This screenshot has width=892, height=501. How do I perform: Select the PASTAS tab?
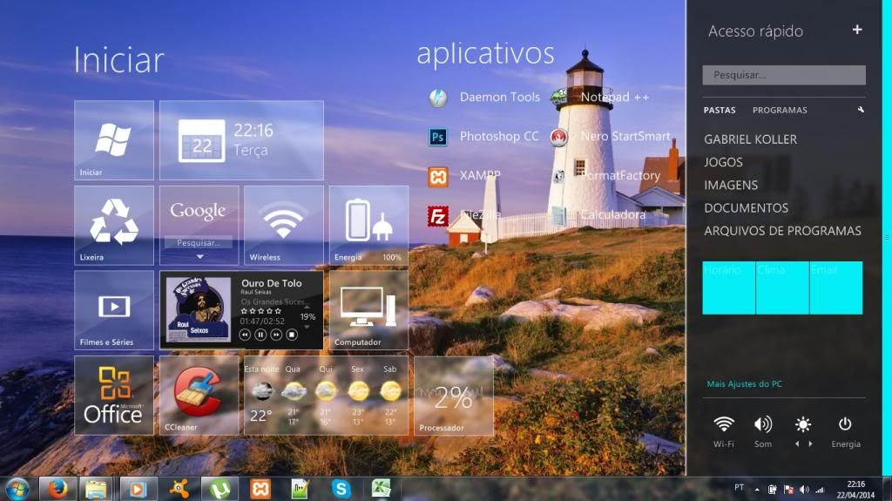tap(720, 111)
